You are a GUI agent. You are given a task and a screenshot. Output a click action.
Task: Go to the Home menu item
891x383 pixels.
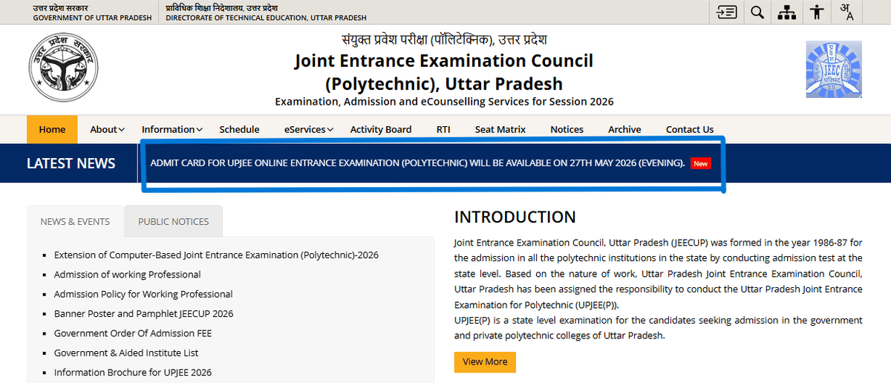52,129
